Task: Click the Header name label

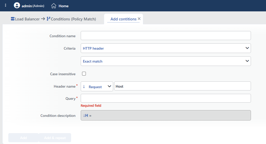Action: pos(65,86)
